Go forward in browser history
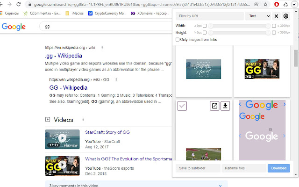 pyautogui.click(x=9, y=4)
